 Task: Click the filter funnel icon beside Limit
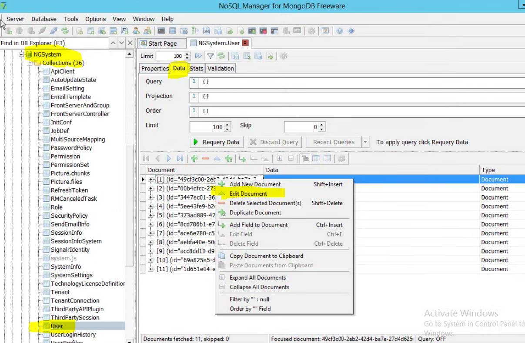click(211, 56)
